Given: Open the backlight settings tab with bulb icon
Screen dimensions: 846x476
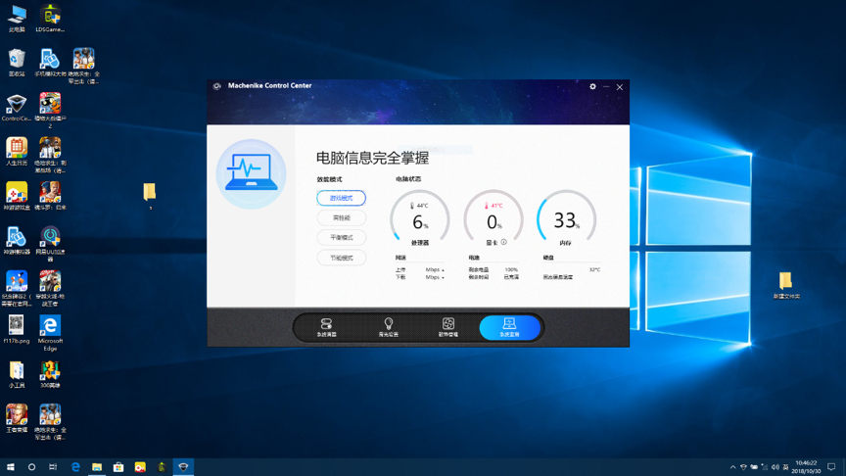Looking at the screenshot, I should click(388, 327).
